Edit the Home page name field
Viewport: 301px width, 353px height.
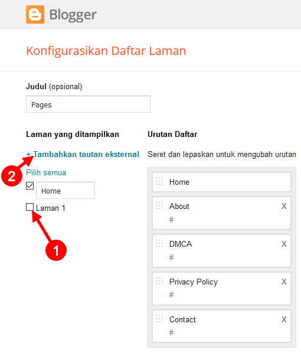66,191
